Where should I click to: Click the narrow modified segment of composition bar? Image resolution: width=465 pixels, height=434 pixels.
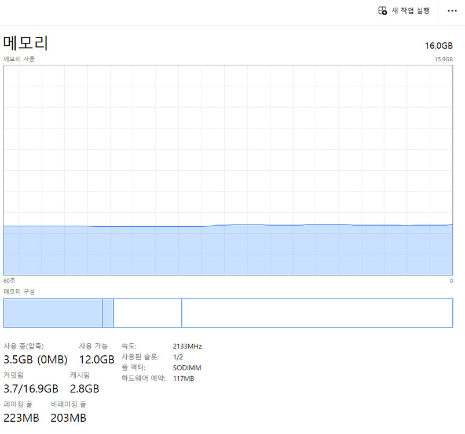pos(108,313)
